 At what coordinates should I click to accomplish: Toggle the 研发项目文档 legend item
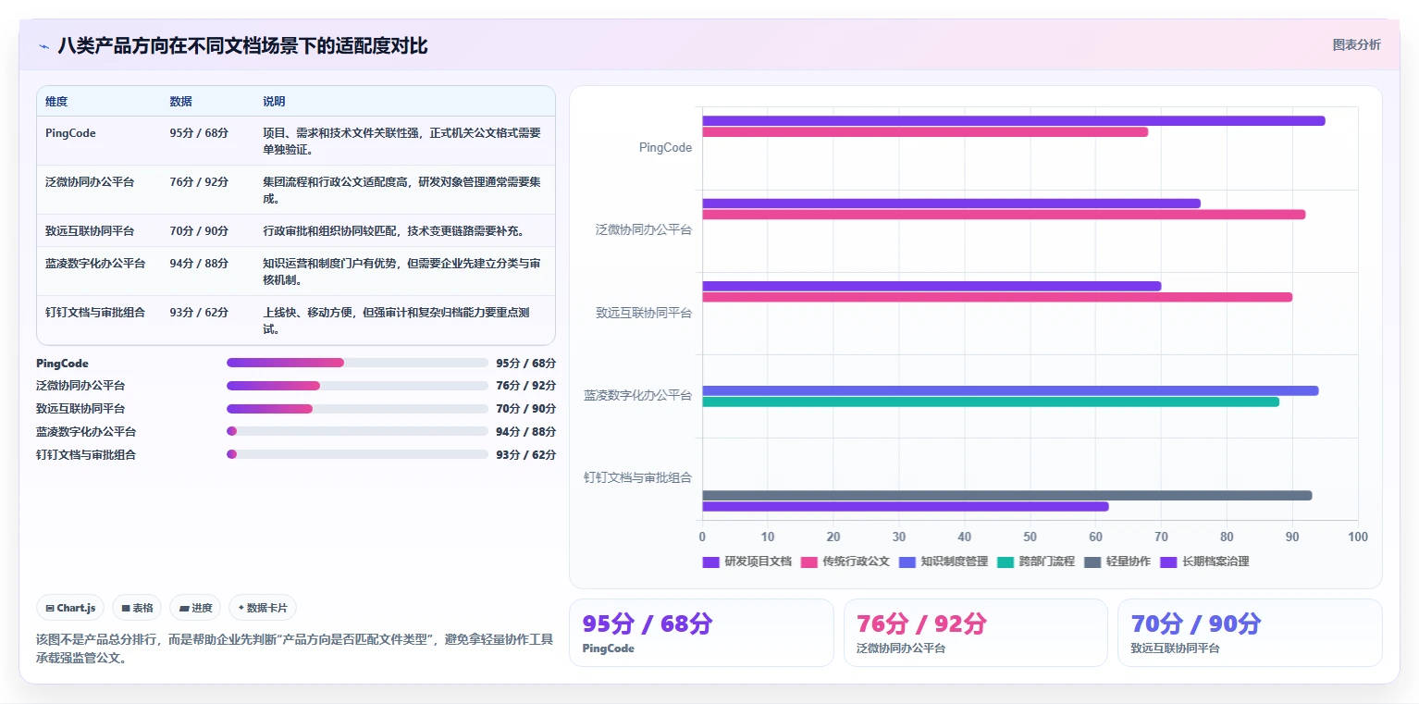pyautogui.click(x=747, y=562)
